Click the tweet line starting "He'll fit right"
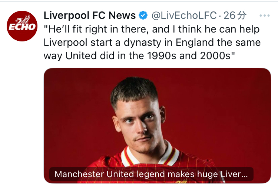 pos(152,29)
